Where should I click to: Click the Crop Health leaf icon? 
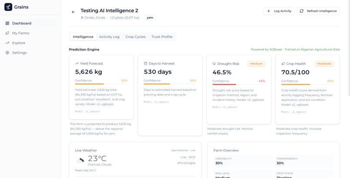pyautogui.click(x=283, y=64)
